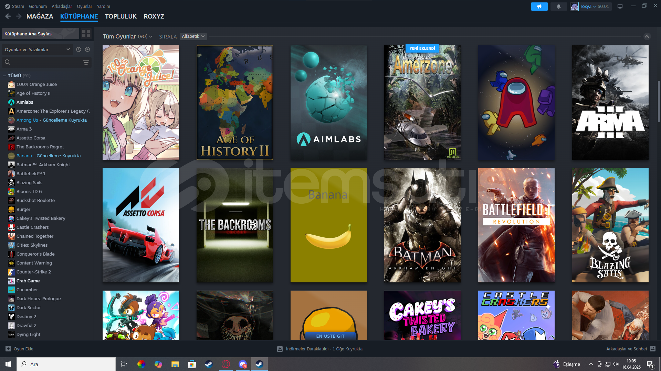Viewport: 661px width, 371px height.
Task: Collapse the TÜMÜ category
Action: tap(4, 76)
